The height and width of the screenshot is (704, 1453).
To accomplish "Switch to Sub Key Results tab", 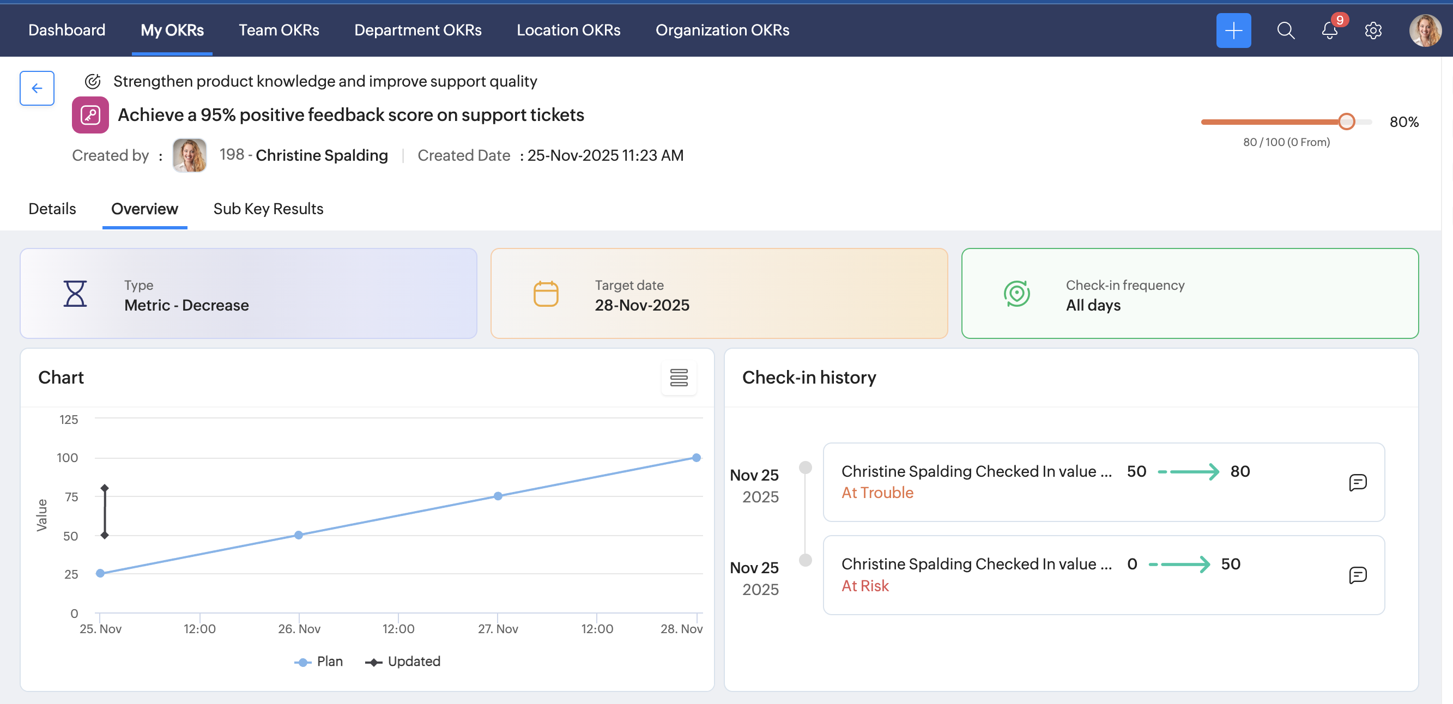I will point(268,209).
